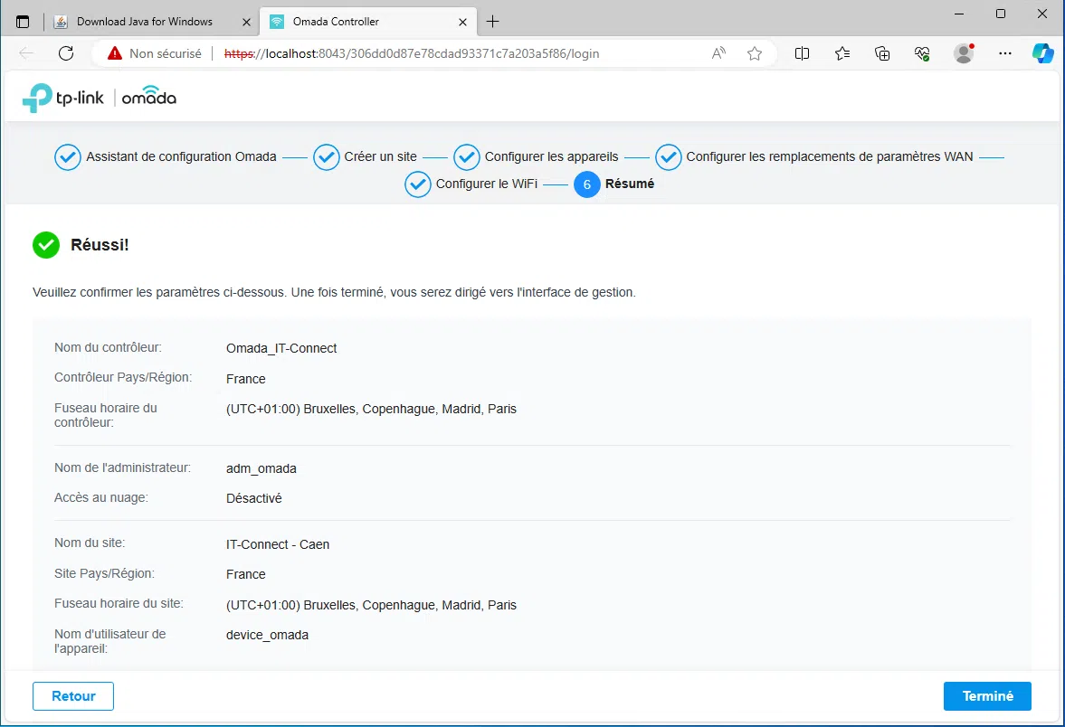Select the Assistant de configuration Omada step label
This screenshot has height=727, width=1065.
(181, 156)
